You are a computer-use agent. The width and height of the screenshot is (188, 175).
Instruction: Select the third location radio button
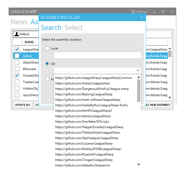[x=47, y=79]
